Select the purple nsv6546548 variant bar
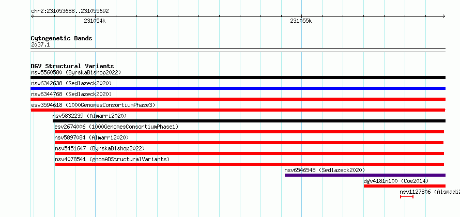This screenshot has height=217, width=460. point(365,175)
